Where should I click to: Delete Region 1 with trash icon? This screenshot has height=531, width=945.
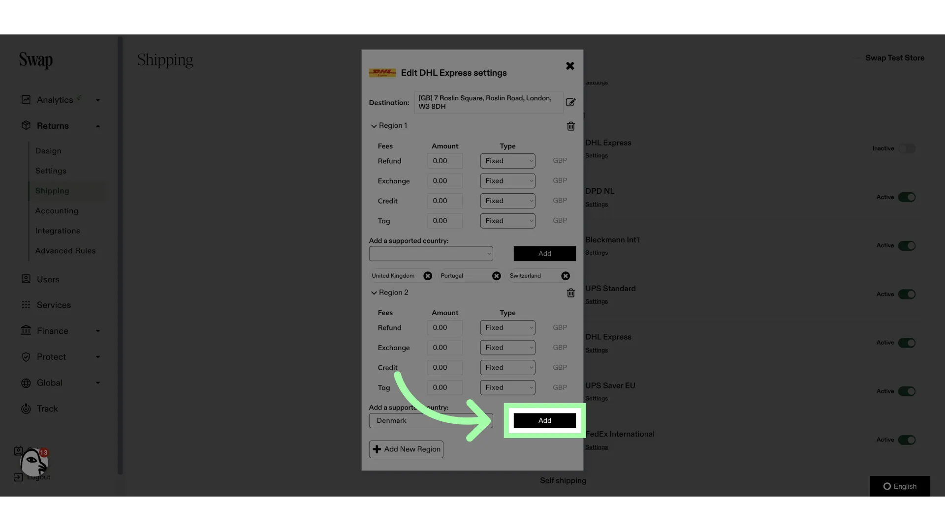click(571, 126)
